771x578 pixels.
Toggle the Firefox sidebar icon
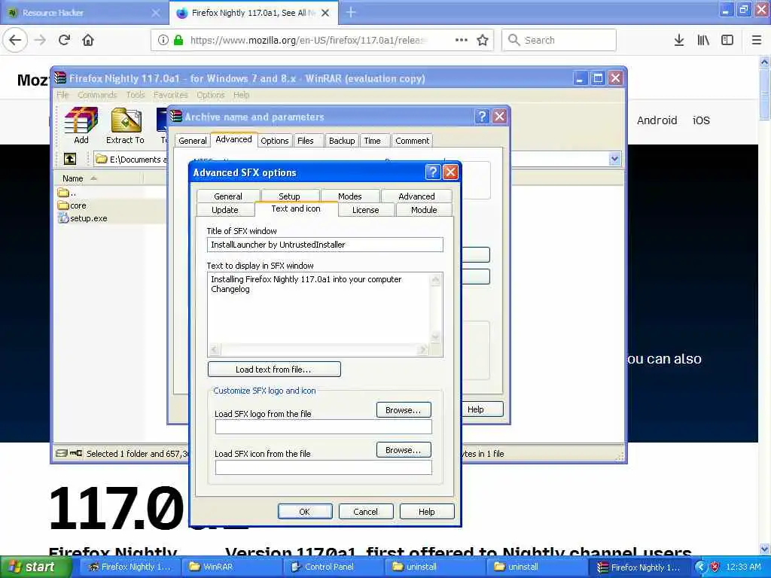point(727,40)
